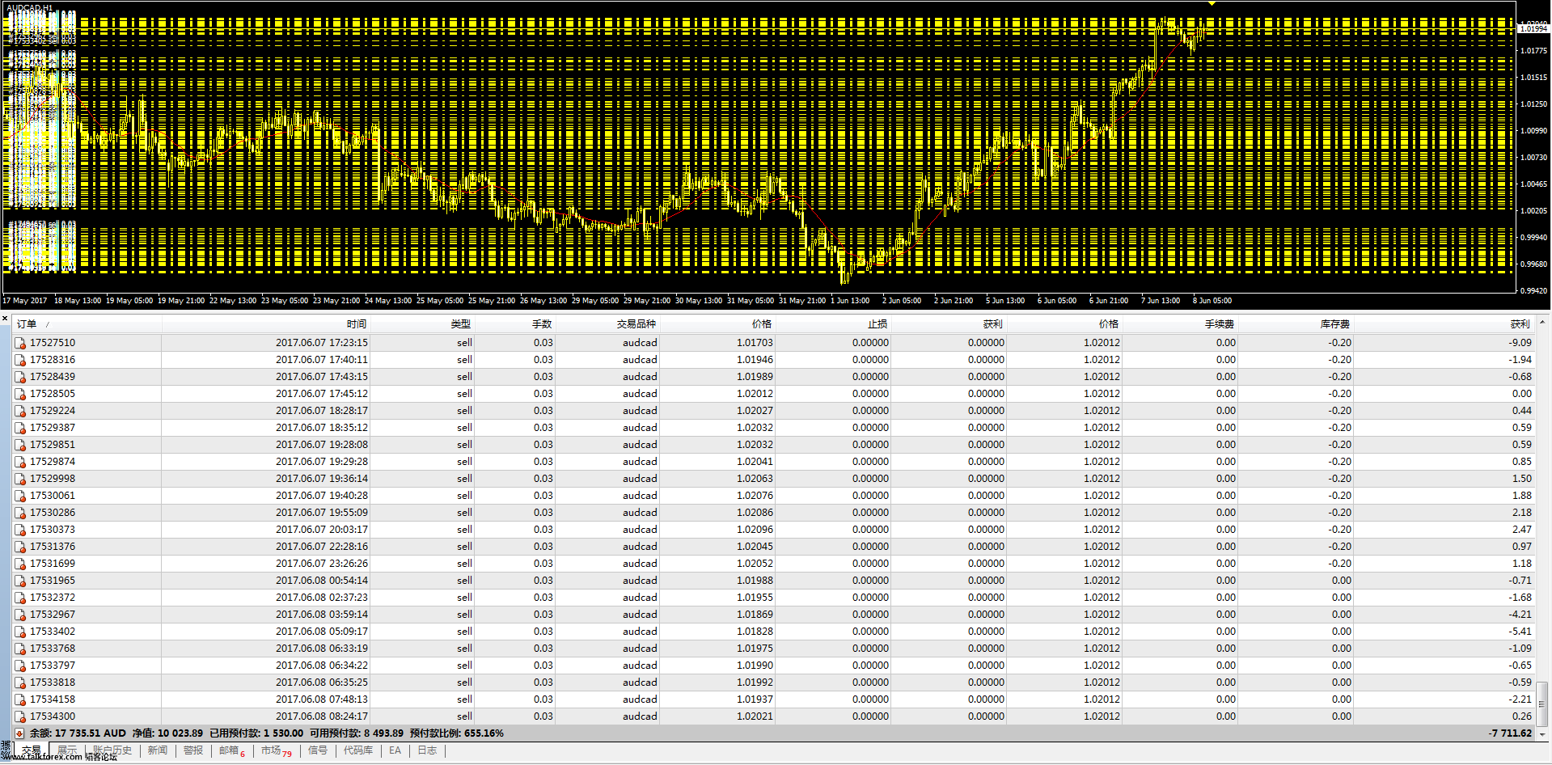The image size is (1552, 765).
Task: Click the order icon for ticket 17533402
Action: click(x=20, y=632)
